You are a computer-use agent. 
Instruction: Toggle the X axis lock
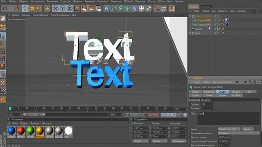point(56,8)
